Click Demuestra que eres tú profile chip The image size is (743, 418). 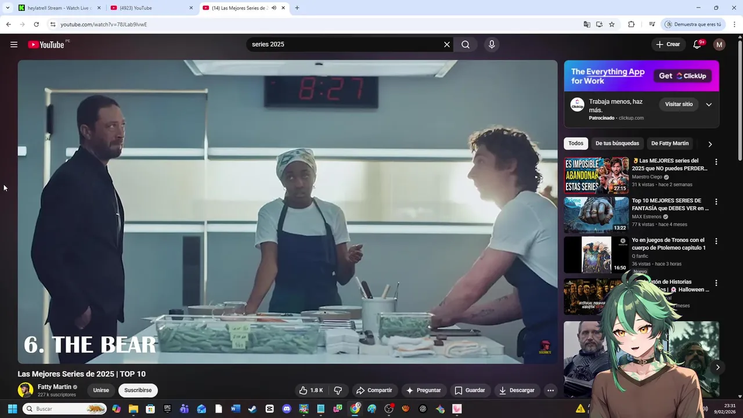693,24
